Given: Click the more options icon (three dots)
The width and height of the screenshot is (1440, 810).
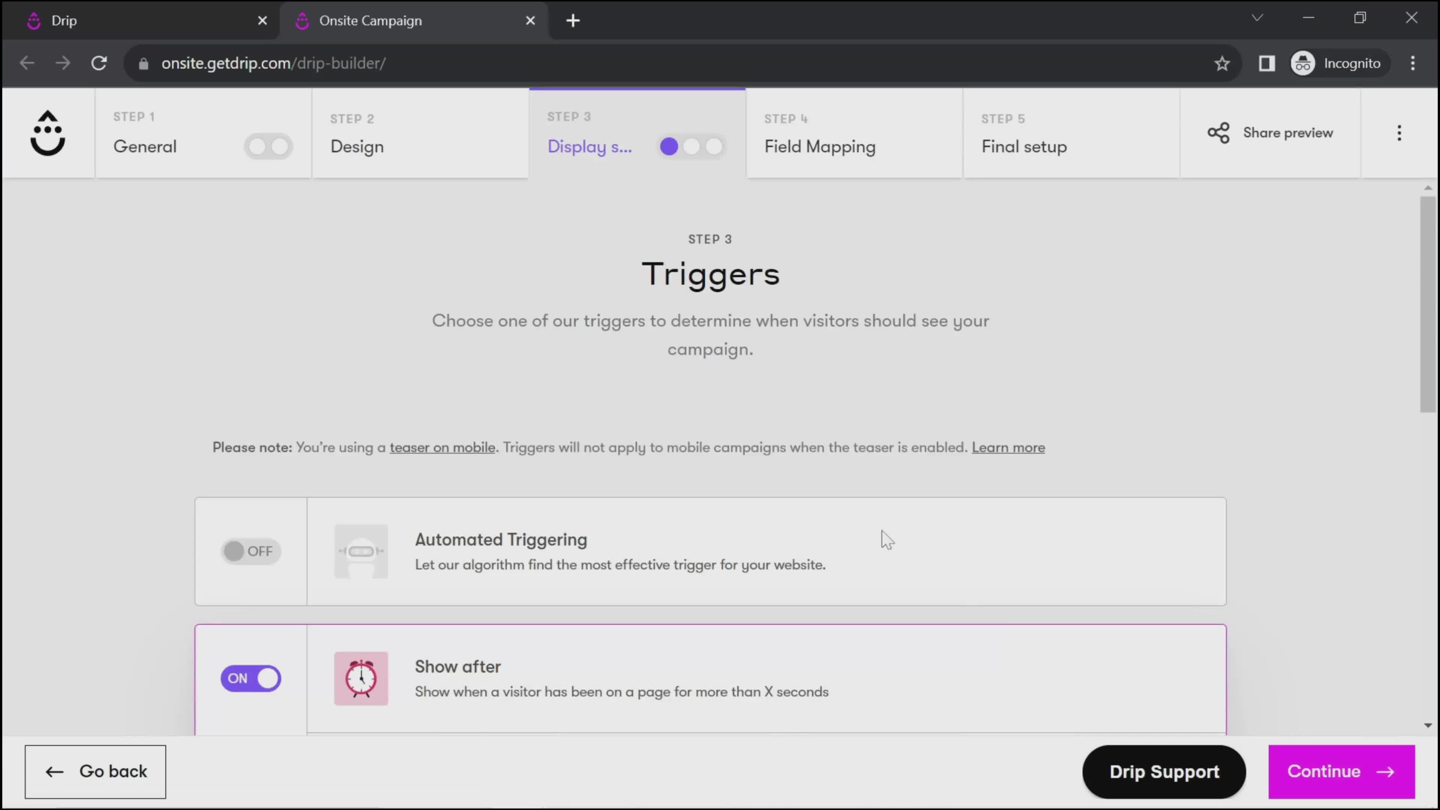Looking at the screenshot, I should [x=1403, y=132].
